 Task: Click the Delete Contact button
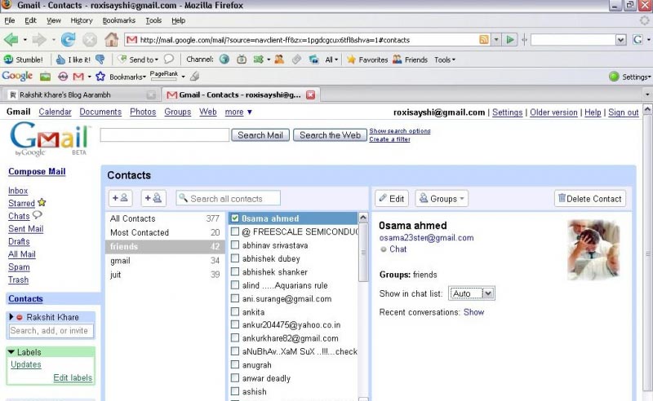coord(589,198)
